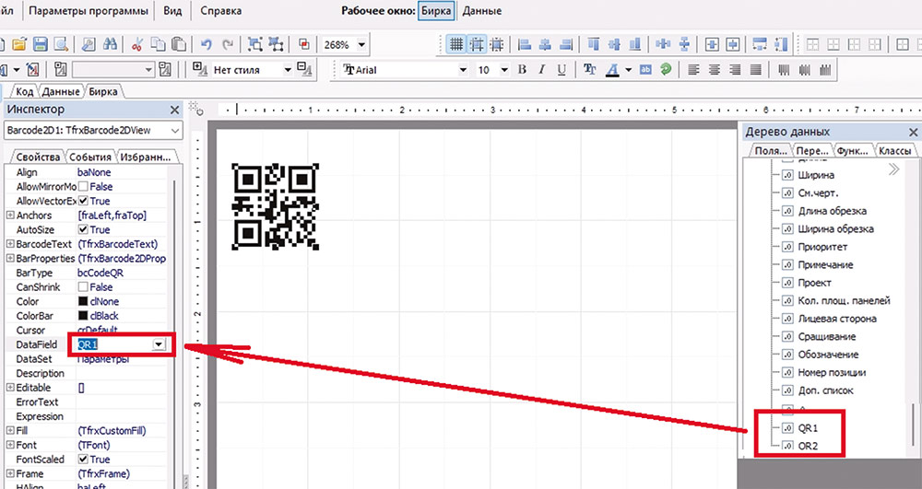
Task: Justify text block icon
Action: [x=756, y=70]
